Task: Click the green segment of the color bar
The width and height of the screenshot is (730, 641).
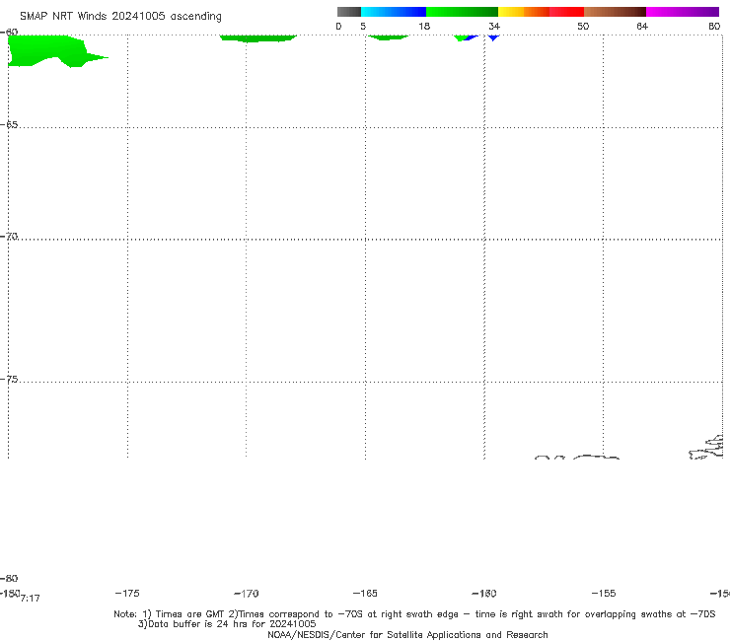Action: pos(462,12)
